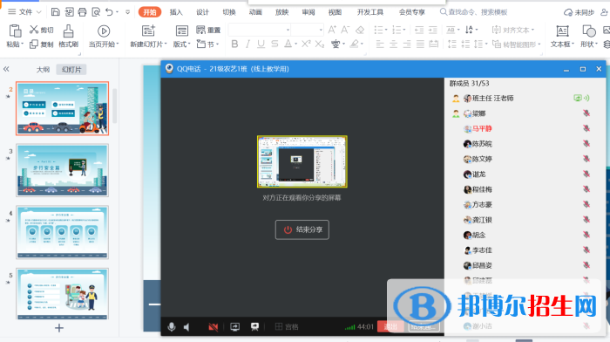Click the red Exit (退出) call button
Image resolution: width=610 pixels, height=342 pixels.
pos(390,327)
